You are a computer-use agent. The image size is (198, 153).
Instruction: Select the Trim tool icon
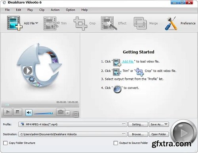(51, 23)
